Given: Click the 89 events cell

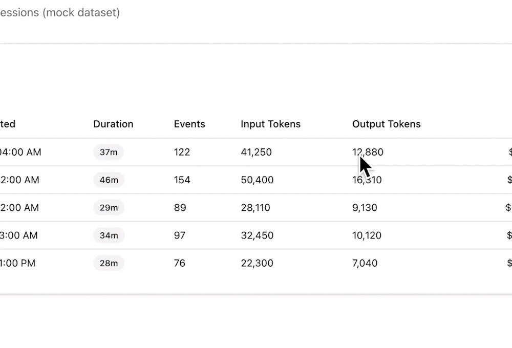Looking at the screenshot, I should point(180,208).
